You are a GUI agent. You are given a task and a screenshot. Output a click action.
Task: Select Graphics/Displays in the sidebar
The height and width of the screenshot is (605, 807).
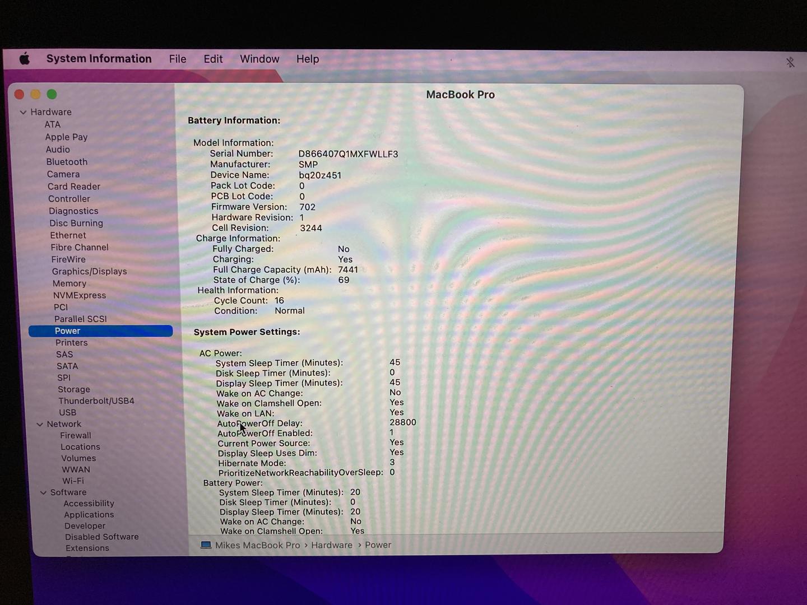90,272
